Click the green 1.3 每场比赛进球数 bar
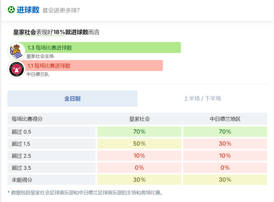 tap(103, 48)
